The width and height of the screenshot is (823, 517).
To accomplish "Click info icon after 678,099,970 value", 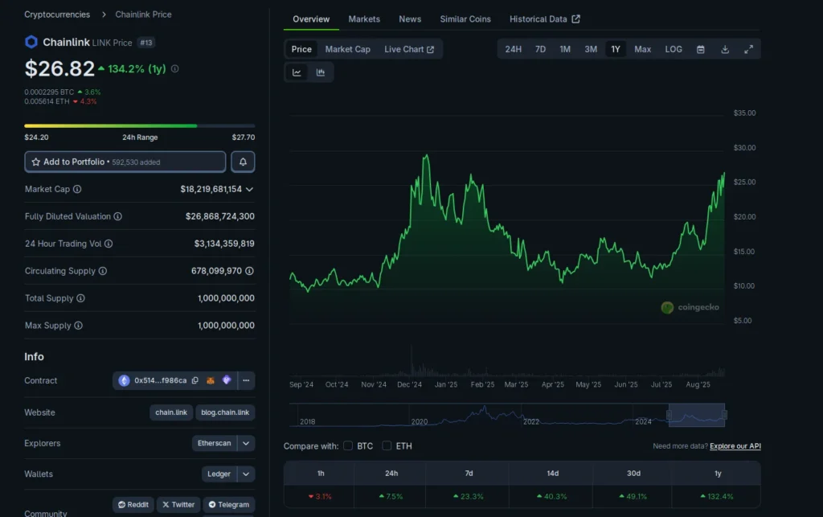I will 249,271.
